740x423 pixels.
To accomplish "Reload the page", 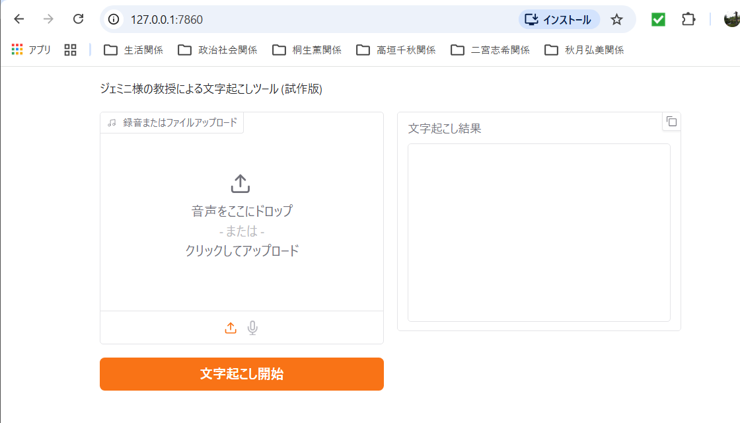I will pos(78,19).
